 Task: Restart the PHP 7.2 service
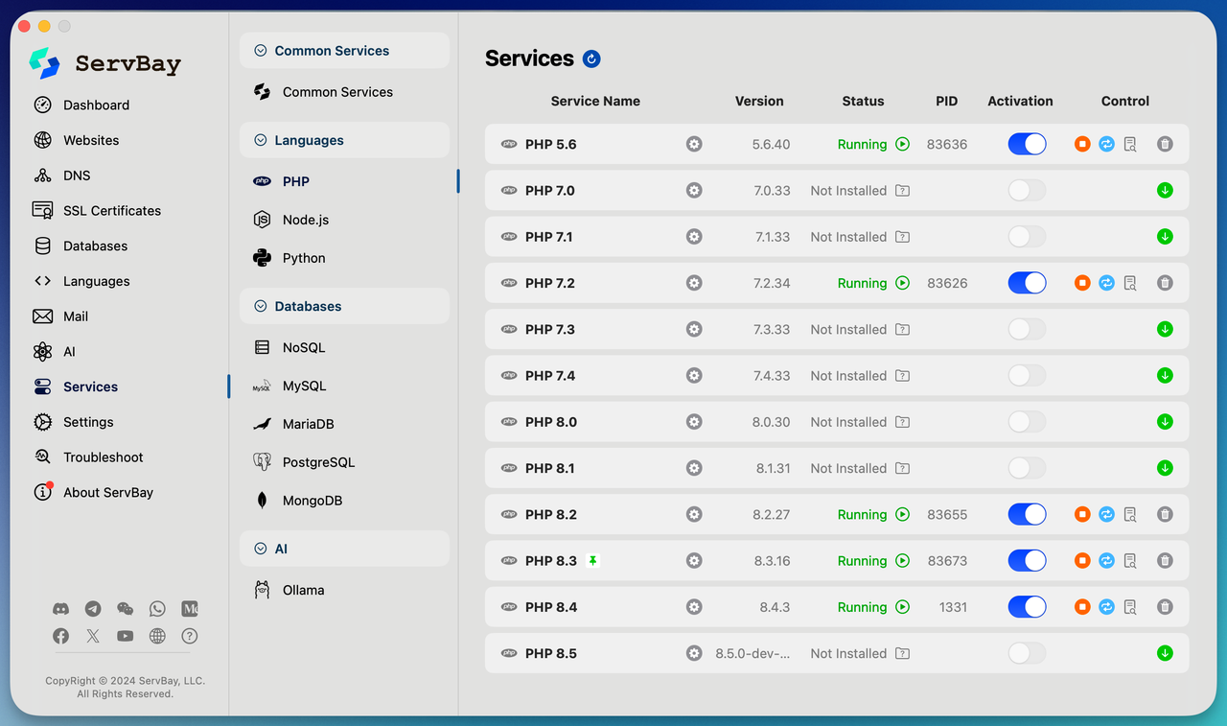pyautogui.click(x=1106, y=283)
